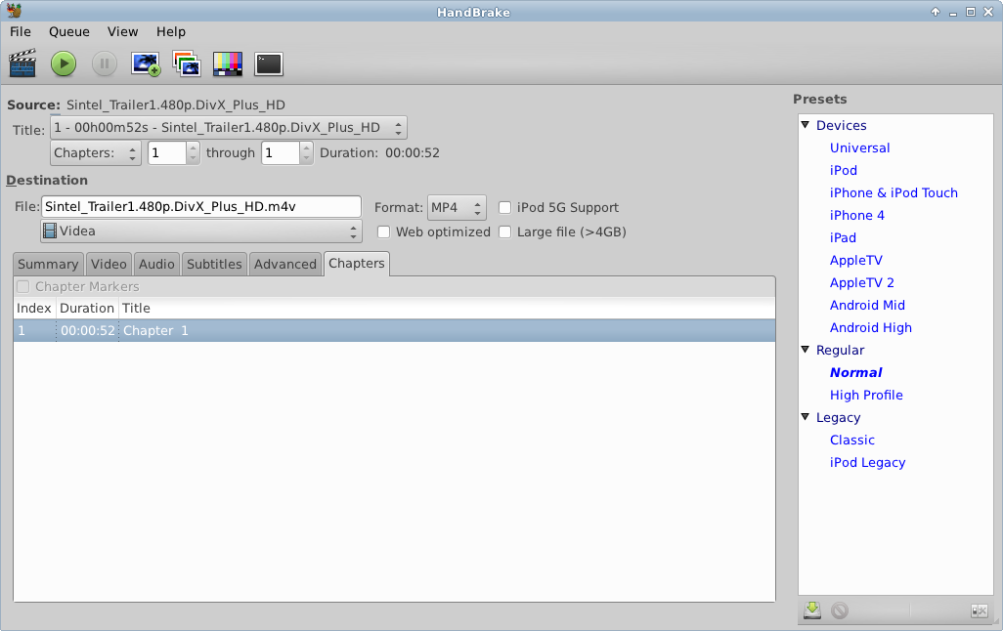Check the Large file (>4GB) option
This screenshot has height=631, width=1003.
click(x=504, y=232)
